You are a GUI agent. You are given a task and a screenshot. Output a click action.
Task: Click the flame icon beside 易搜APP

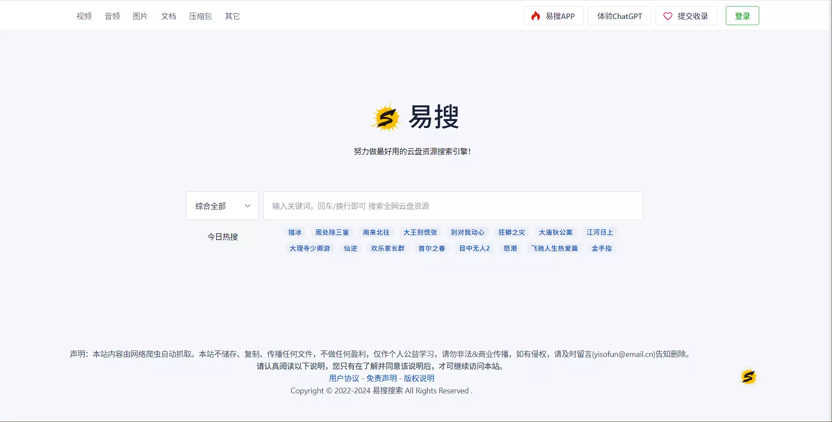(x=536, y=16)
